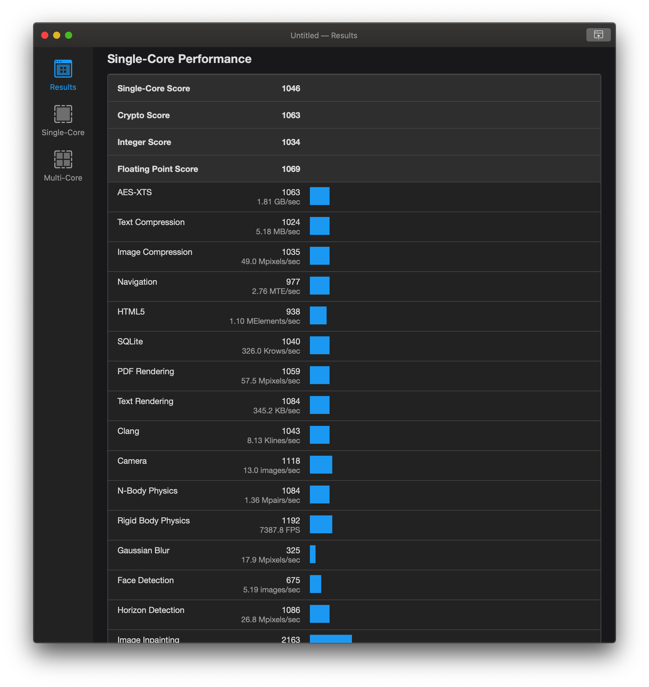The height and width of the screenshot is (687, 649).
Task: Select the Floating Point Score row
Action: [353, 169]
